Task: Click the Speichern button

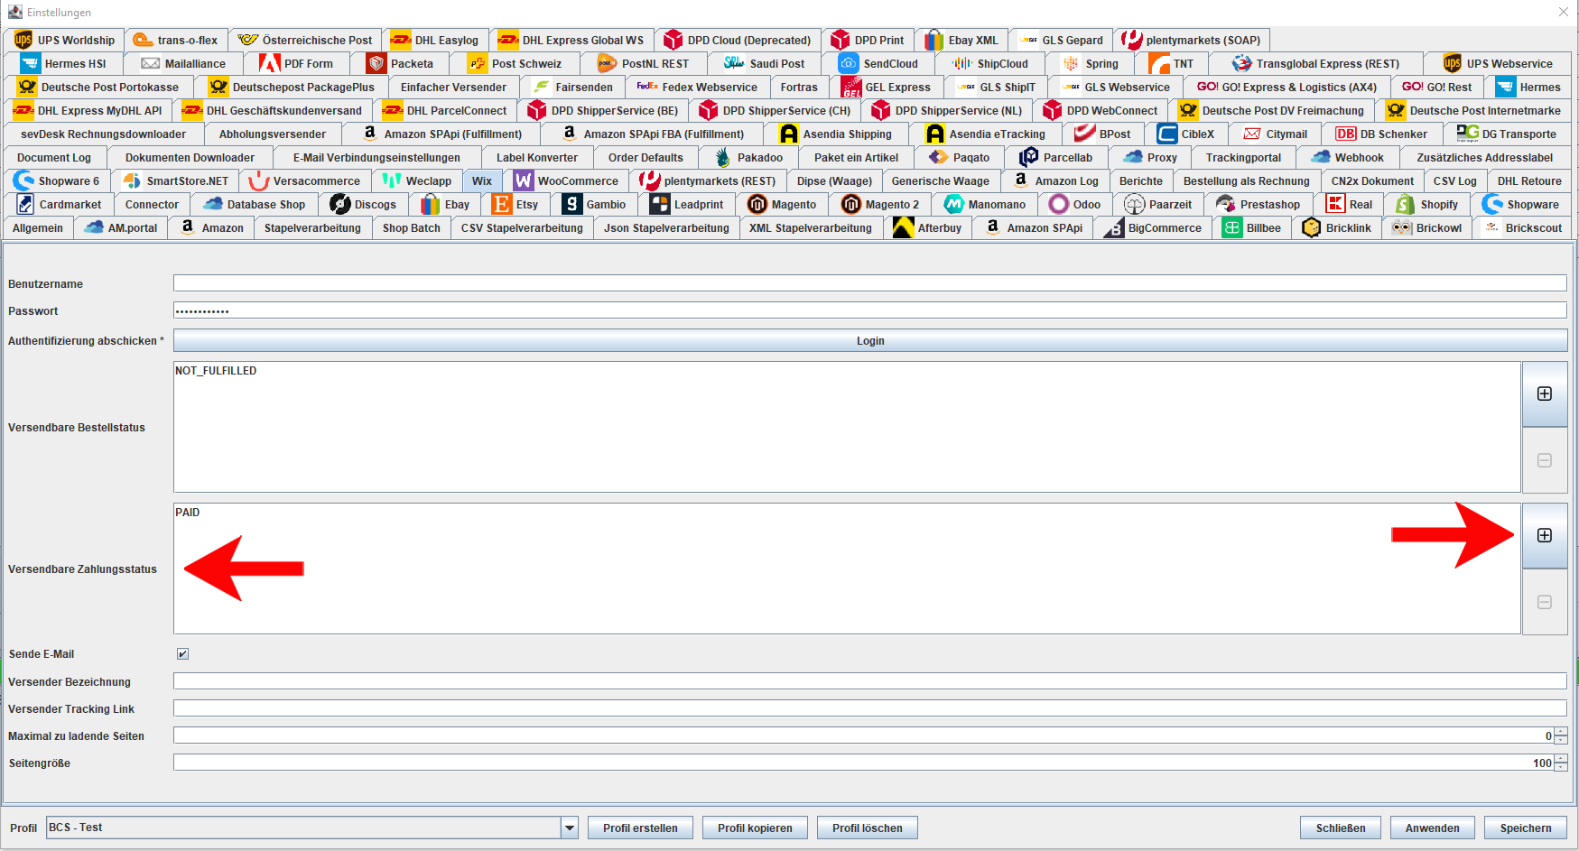Action: [x=1526, y=828]
